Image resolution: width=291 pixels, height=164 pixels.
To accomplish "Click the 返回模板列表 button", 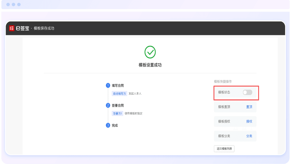I will [224, 149].
